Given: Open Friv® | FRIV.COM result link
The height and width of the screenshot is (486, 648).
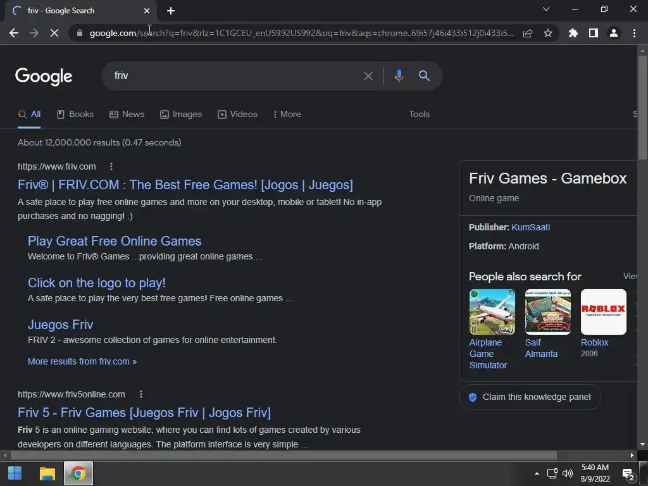Looking at the screenshot, I should pos(185,185).
